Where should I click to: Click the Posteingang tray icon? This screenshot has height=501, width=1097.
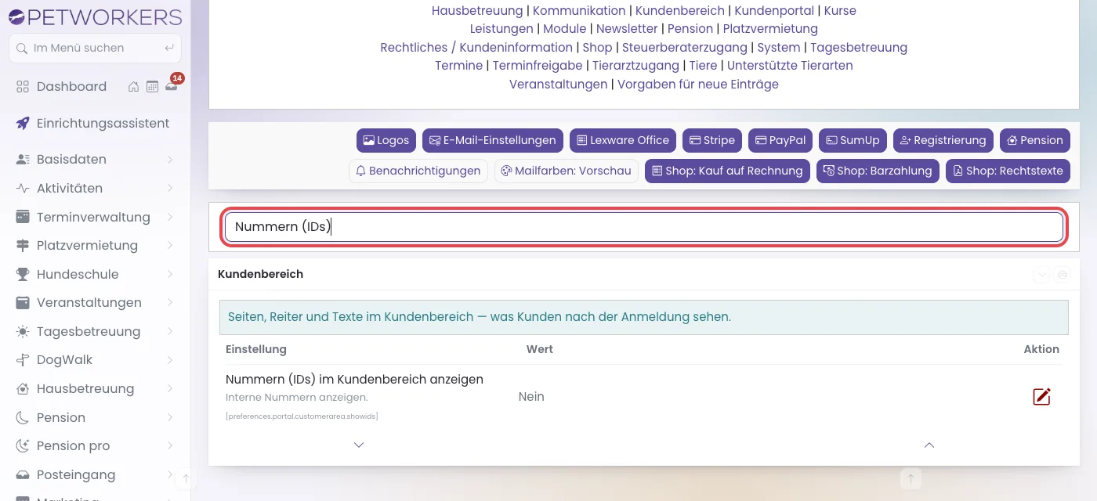23,474
